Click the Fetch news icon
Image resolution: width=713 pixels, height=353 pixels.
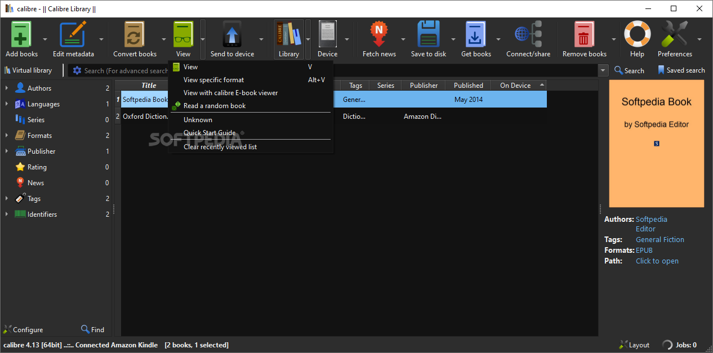point(379,34)
